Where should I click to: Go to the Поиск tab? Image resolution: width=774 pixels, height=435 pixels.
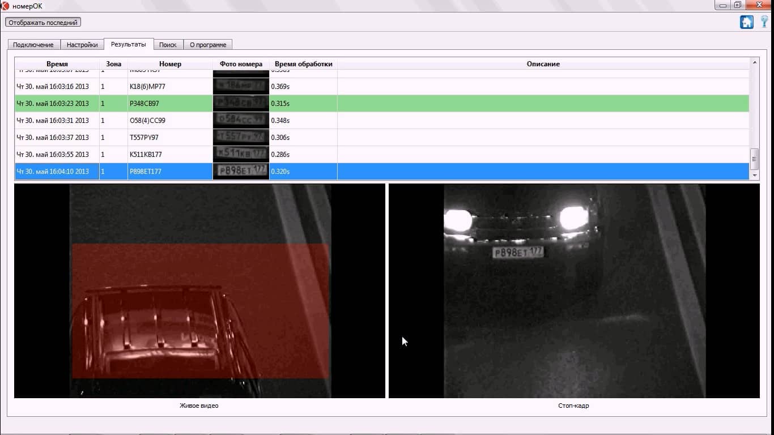click(168, 45)
